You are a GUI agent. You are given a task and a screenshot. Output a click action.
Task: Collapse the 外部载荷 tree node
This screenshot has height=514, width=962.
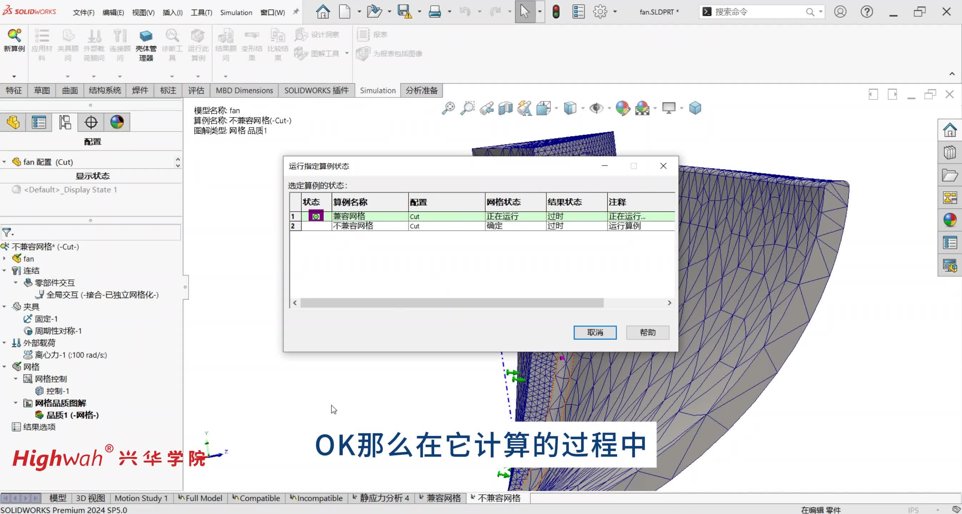(x=5, y=343)
